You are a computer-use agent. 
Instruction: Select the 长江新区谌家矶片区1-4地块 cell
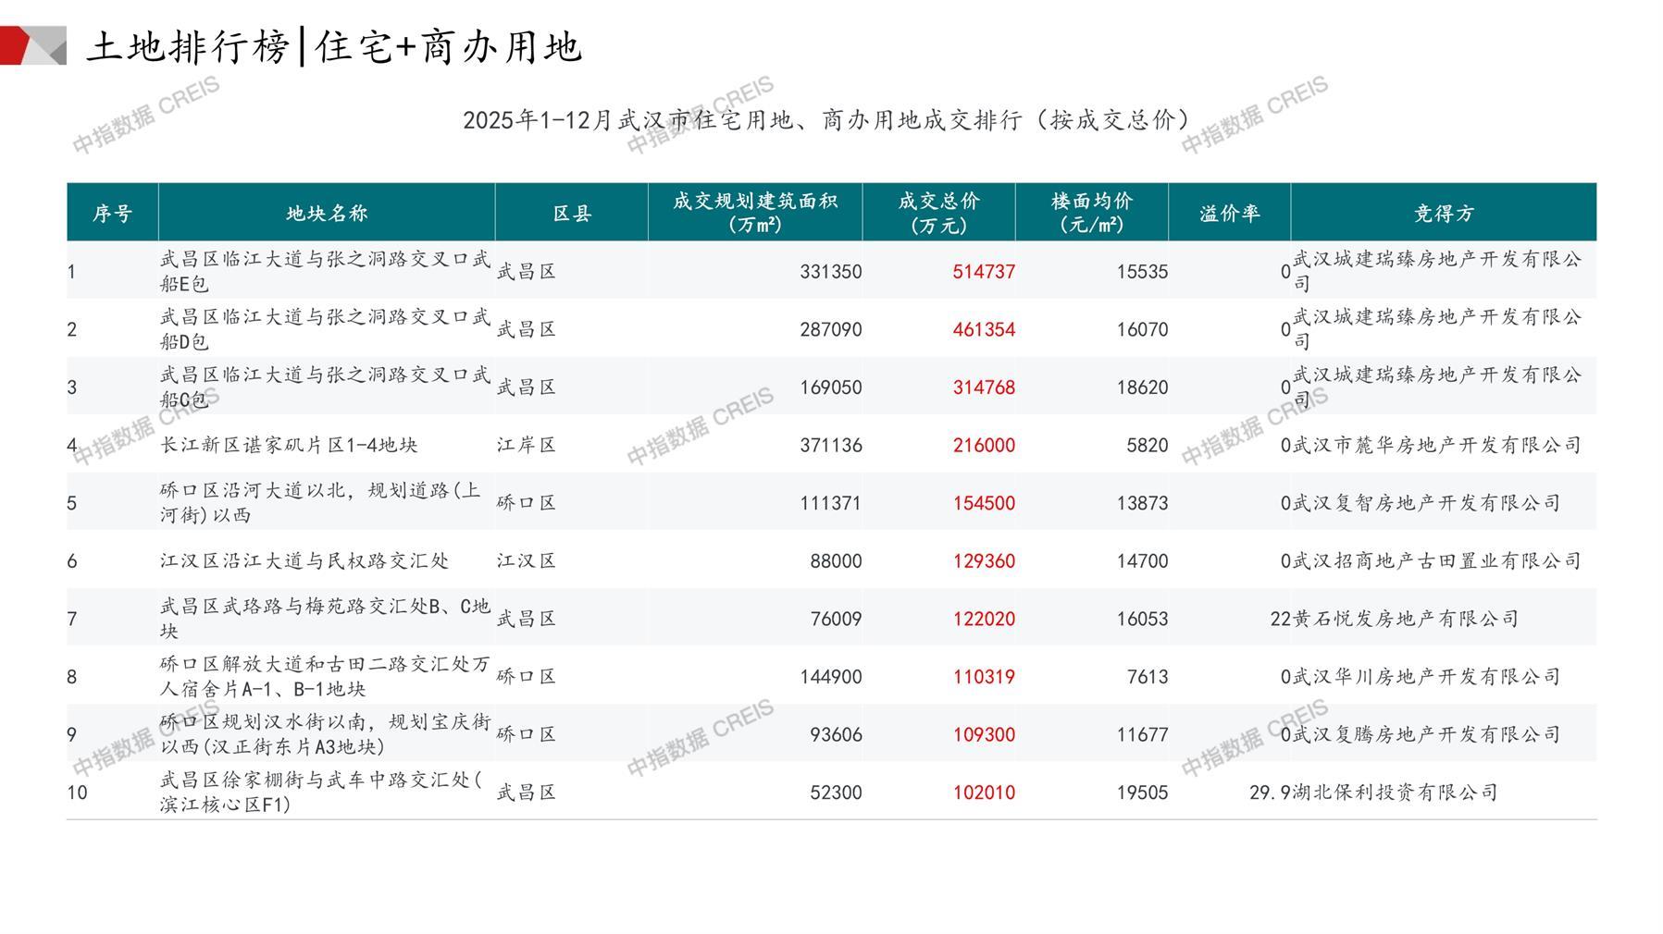tap(289, 445)
